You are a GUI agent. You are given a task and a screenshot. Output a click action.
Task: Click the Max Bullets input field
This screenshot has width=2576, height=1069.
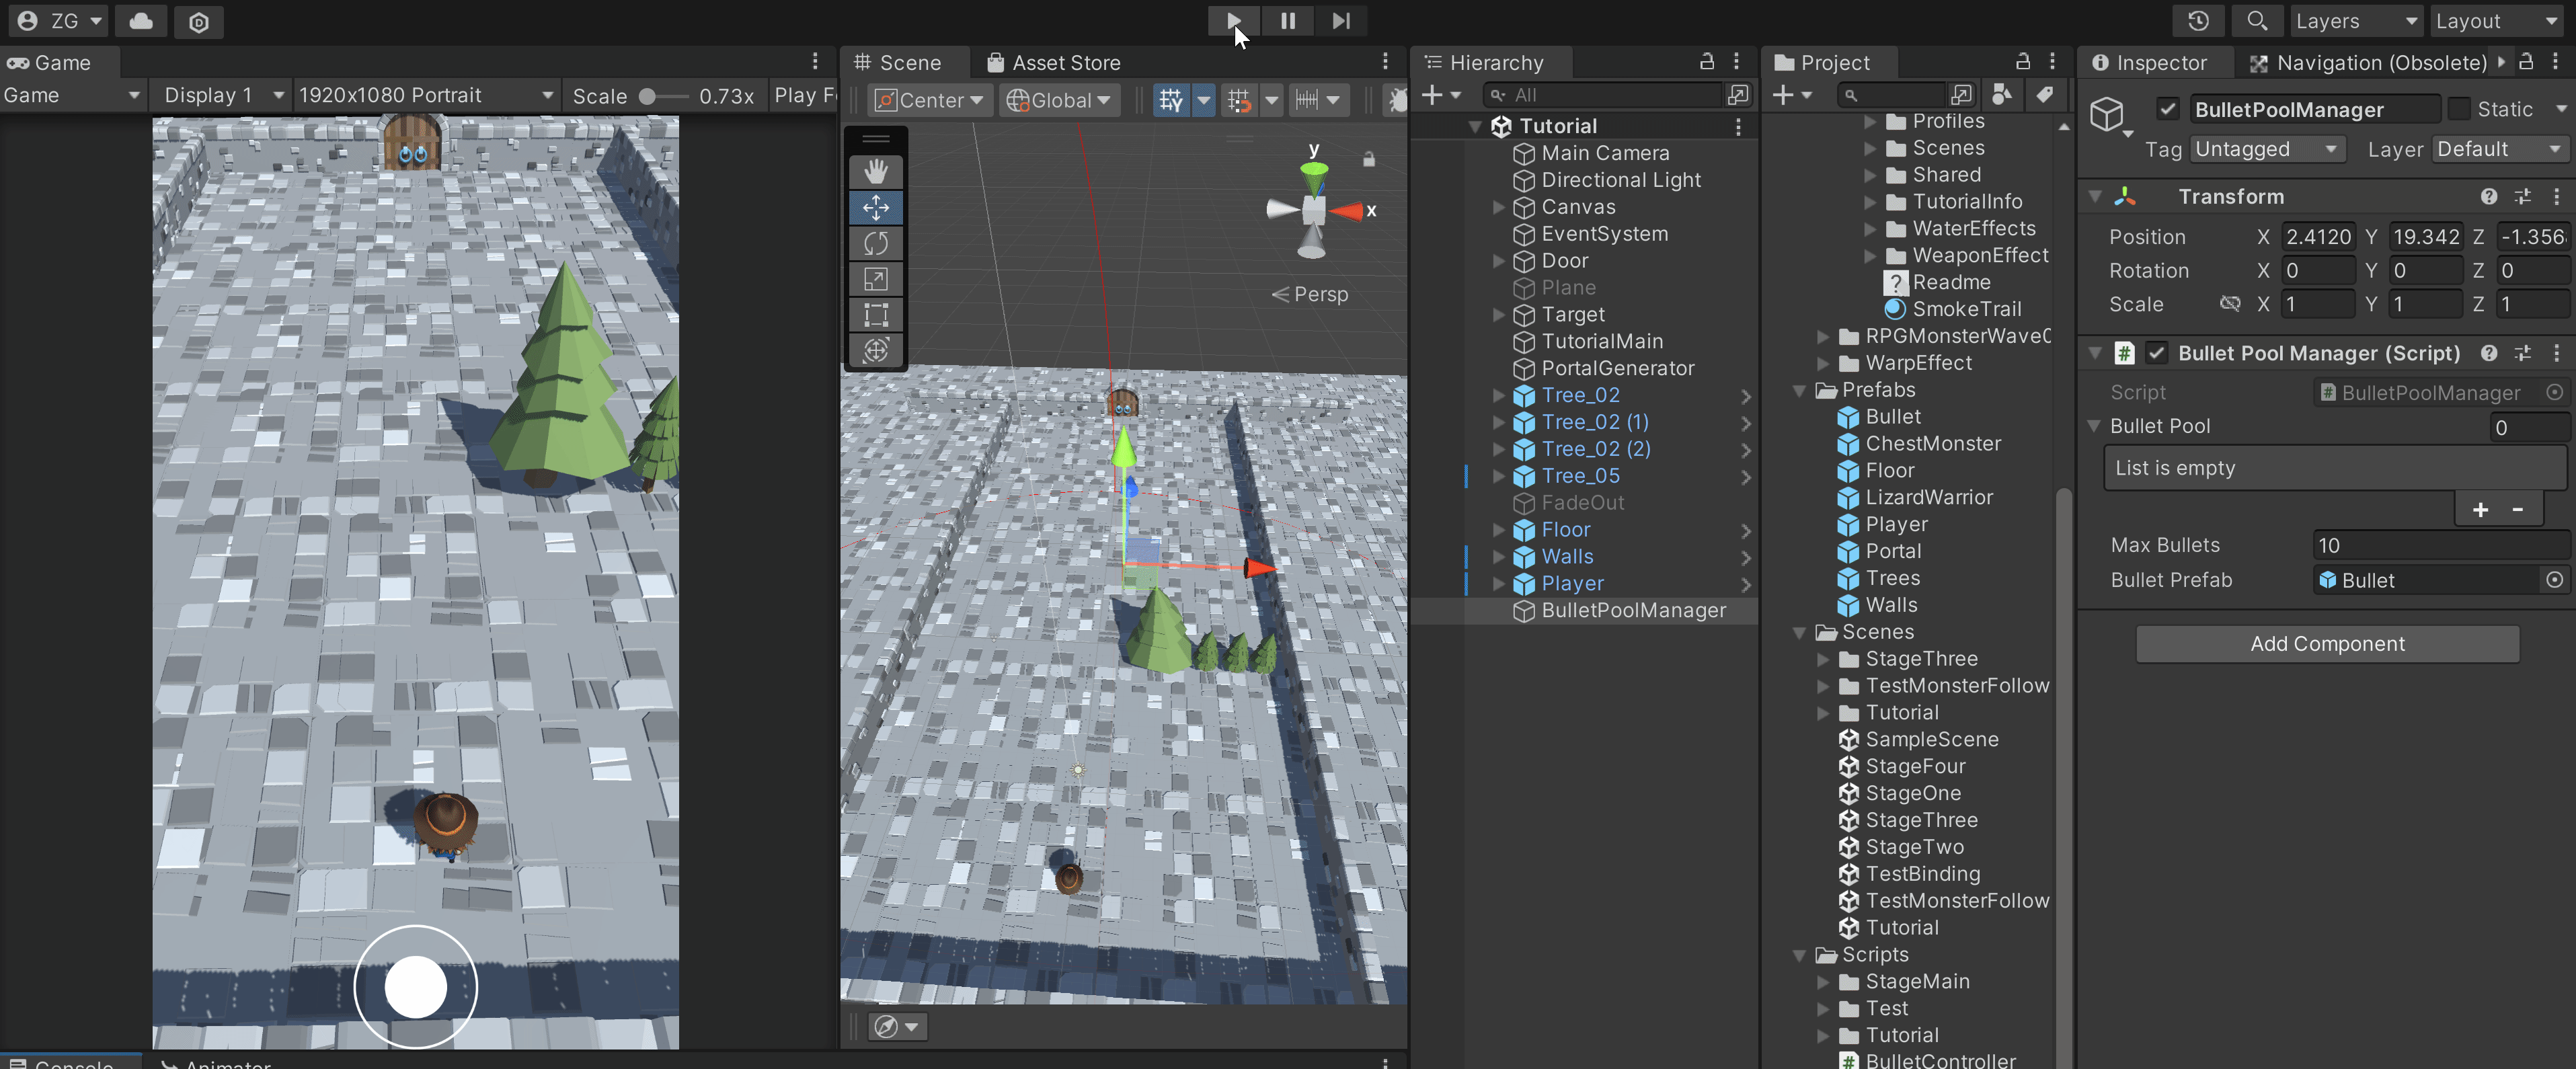pyautogui.click(x=2439, y=545)
